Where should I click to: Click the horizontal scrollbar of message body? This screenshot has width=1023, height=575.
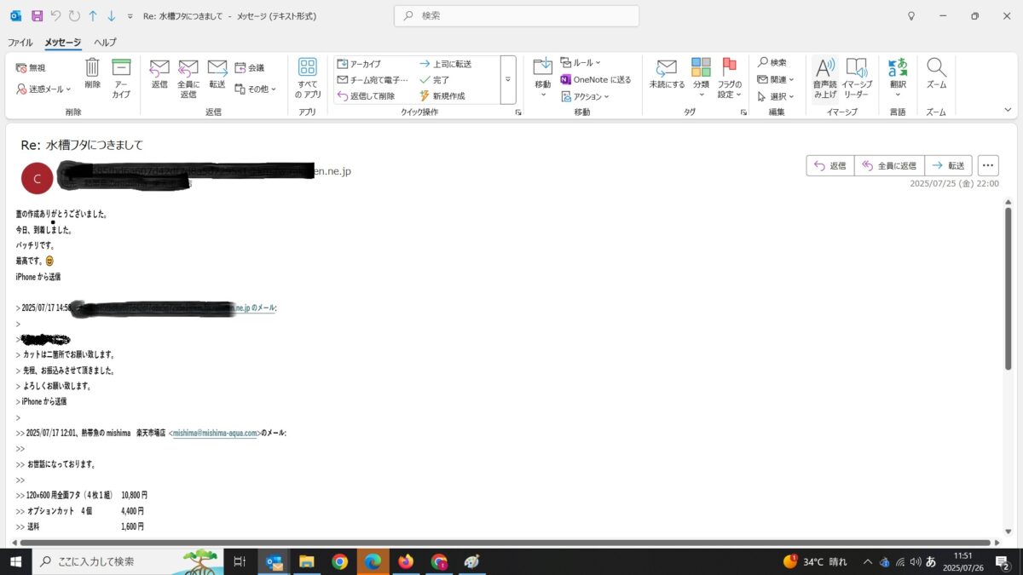coord(505,542)
